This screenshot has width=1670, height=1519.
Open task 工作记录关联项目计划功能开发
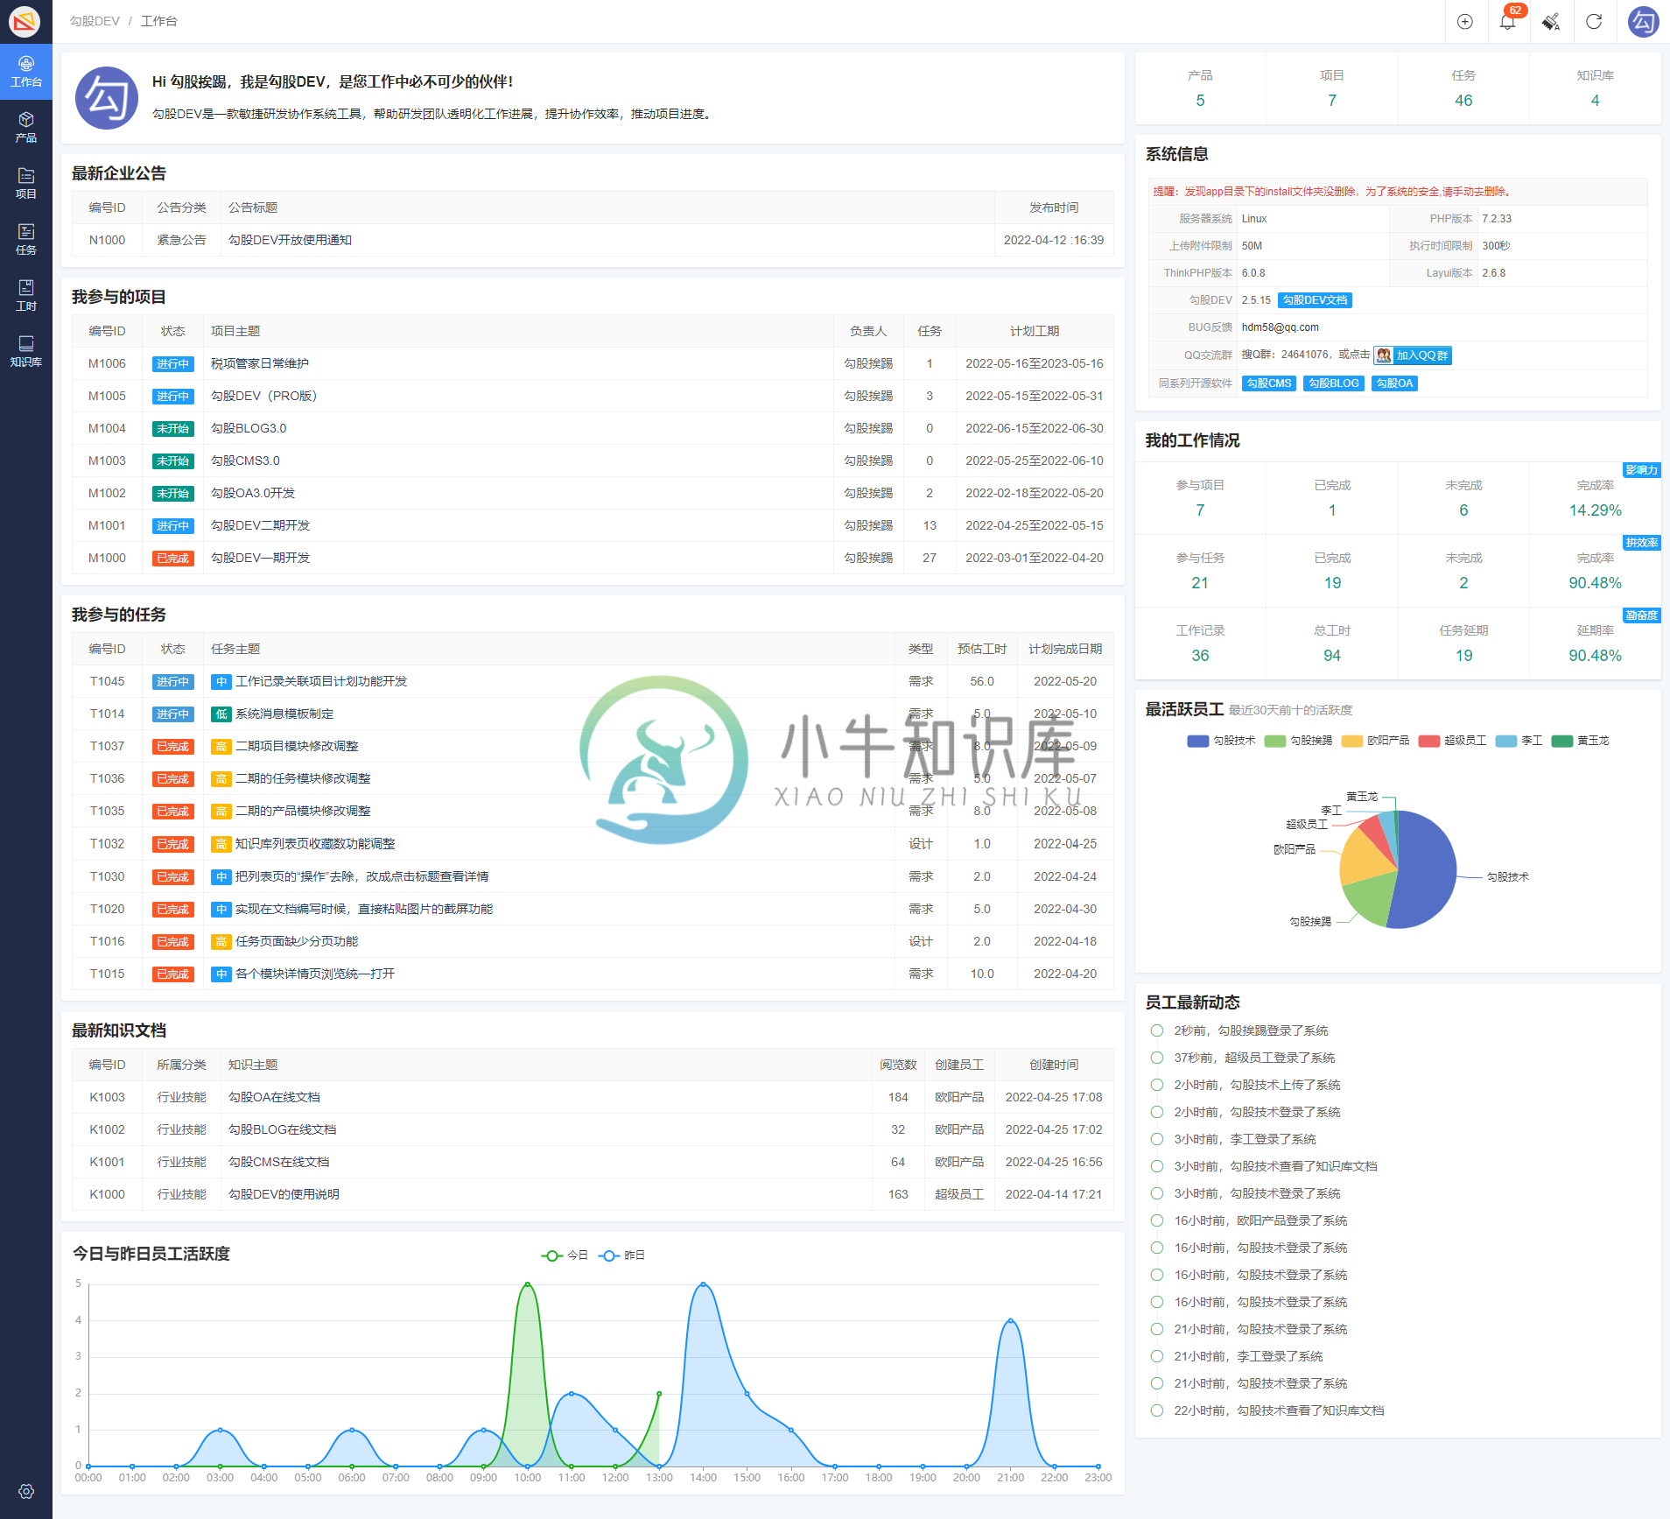321,681
